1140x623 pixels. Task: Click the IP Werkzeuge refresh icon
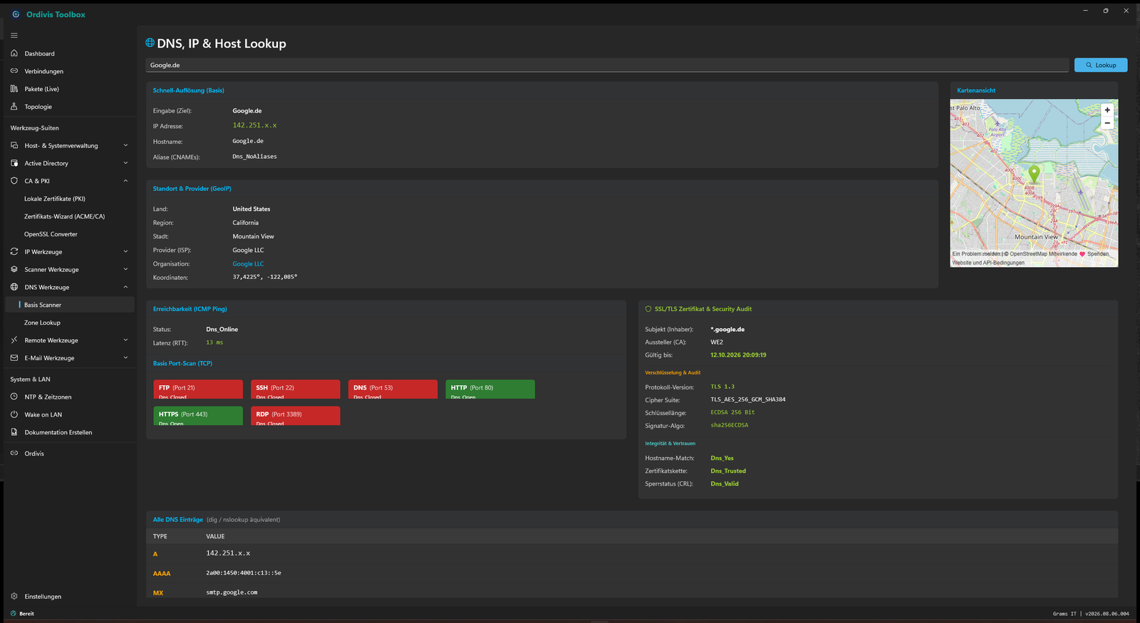point(14,251)
